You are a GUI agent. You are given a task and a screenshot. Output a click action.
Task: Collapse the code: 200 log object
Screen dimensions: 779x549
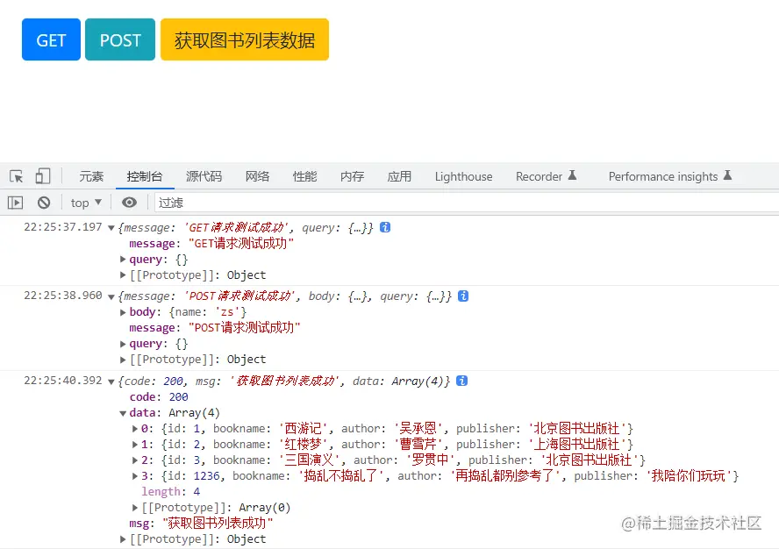pos(111,381)
